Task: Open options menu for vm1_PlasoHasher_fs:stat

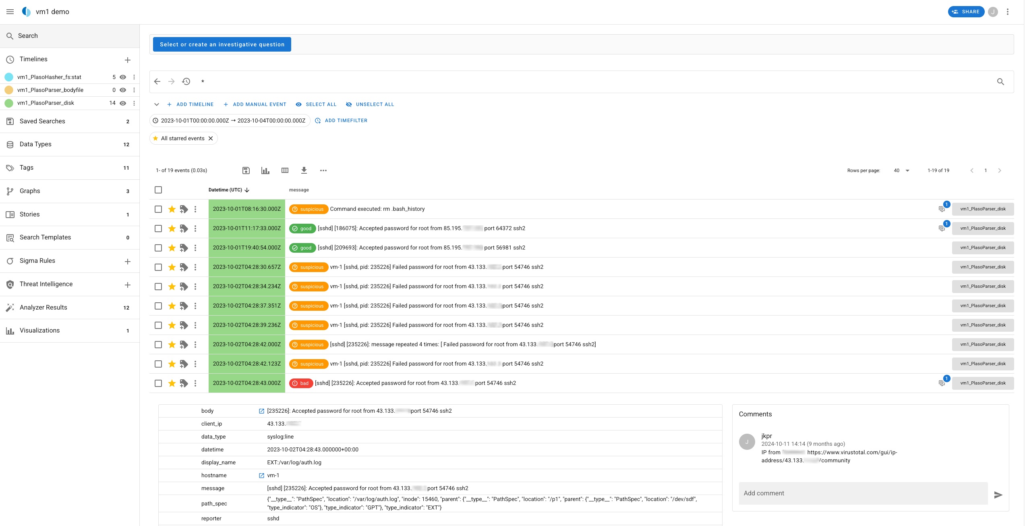Action: point(134,77)
